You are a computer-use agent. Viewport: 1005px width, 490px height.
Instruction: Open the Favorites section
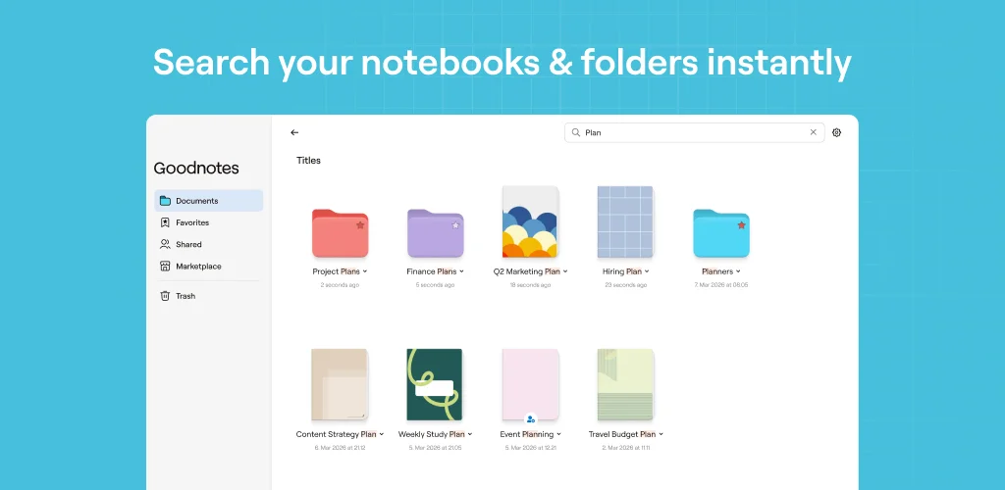pyautogui.click(x=208, y=222)
